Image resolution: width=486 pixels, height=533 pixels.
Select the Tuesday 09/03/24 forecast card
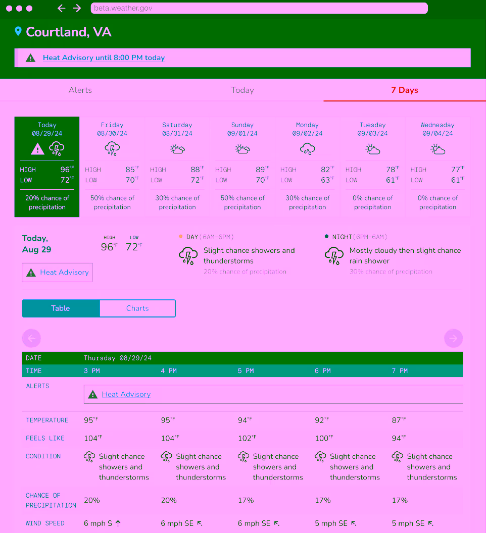[372, 167]
